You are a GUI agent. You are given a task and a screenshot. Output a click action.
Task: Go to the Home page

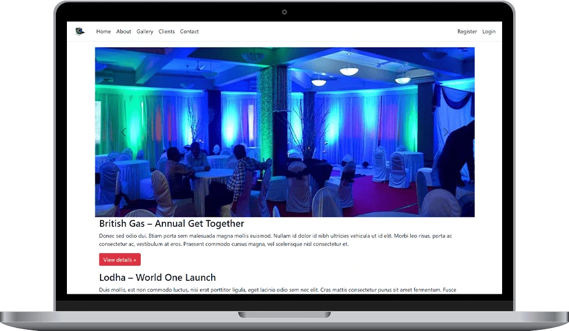tap(104, 31)
